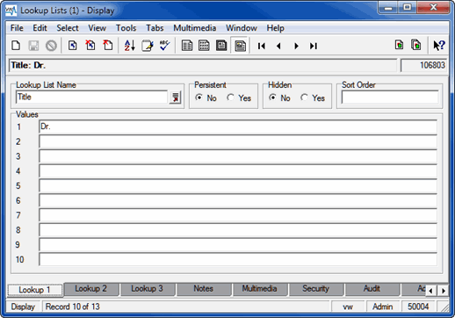Click Values row 3 field
Viewport: 455px width, 318px height.
tap(238, 156)
